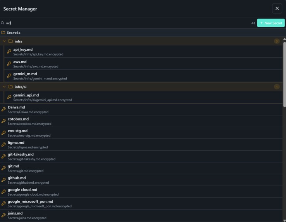Click path Secrets/infra/gemini_m.md.encrypted

[x=40, y=79]
